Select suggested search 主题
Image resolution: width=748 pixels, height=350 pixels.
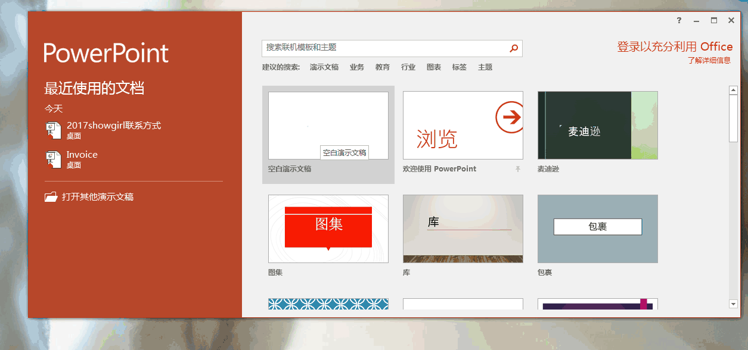pos(485,67)
